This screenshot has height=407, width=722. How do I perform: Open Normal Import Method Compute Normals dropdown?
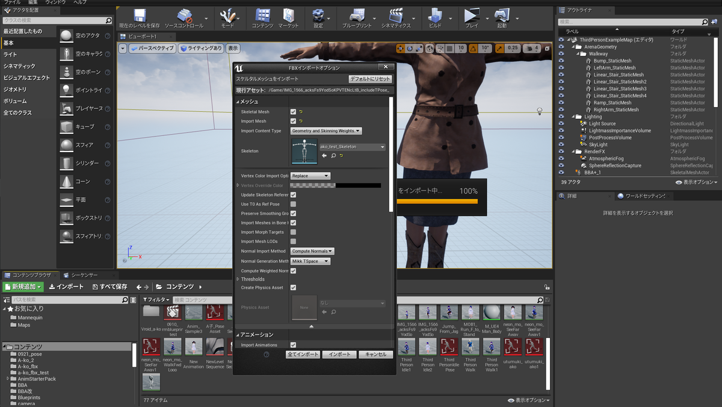click(x=312, y=251)
